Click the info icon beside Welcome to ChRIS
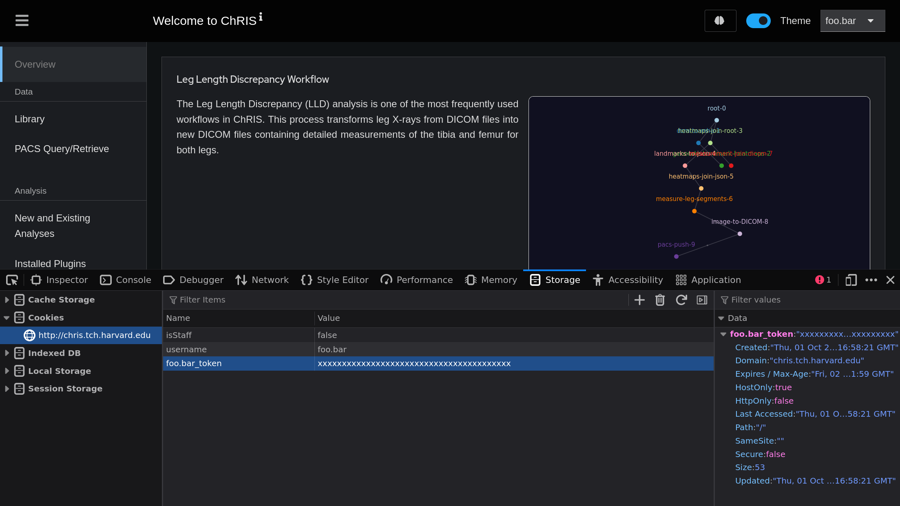Viewport: 900px width, 506px height. coord(261,17)
